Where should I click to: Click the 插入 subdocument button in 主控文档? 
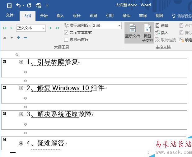pos(162,33)
